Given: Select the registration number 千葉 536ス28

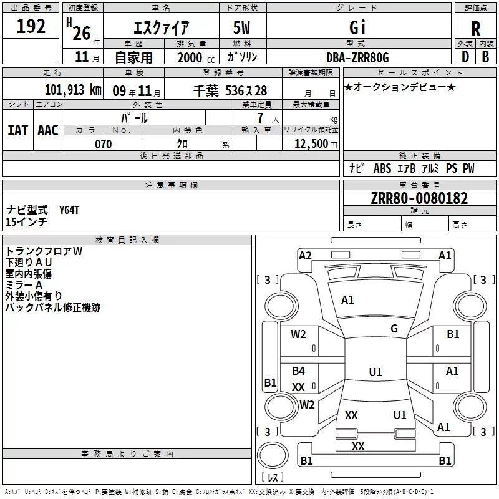Looking at the screenshot, I should [230, 90].
